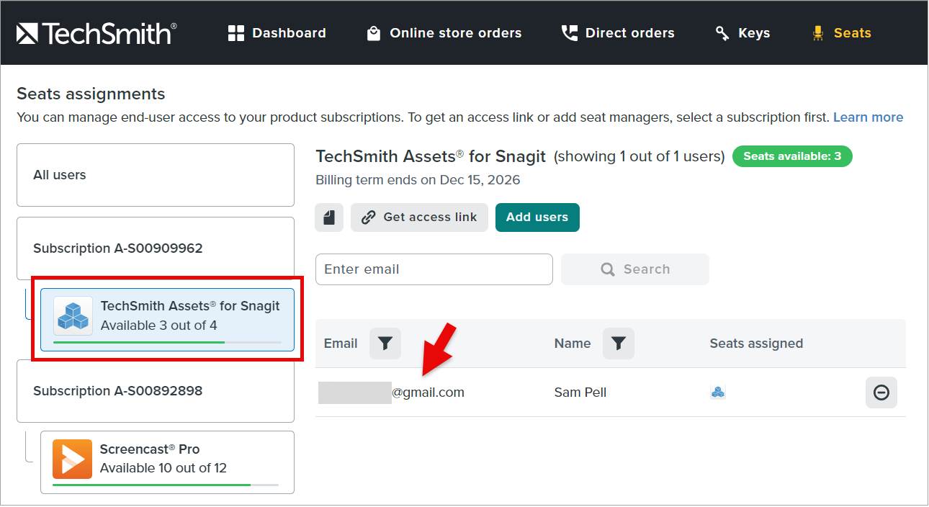The height and width of the screenshot is (507, 929).
Task: Select Subscription A-S00892898
Action: click(x=155, y=391)
